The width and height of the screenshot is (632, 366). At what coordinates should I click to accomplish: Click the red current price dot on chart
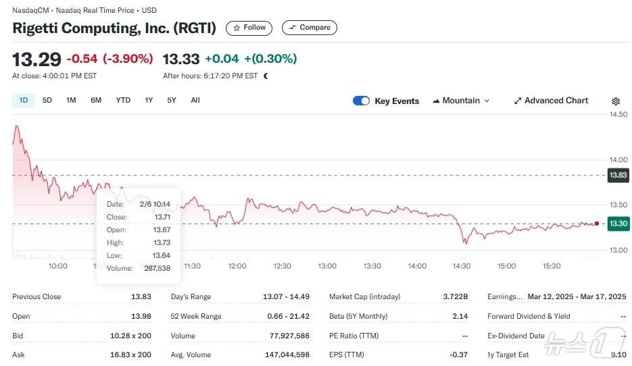pos(597,224)
